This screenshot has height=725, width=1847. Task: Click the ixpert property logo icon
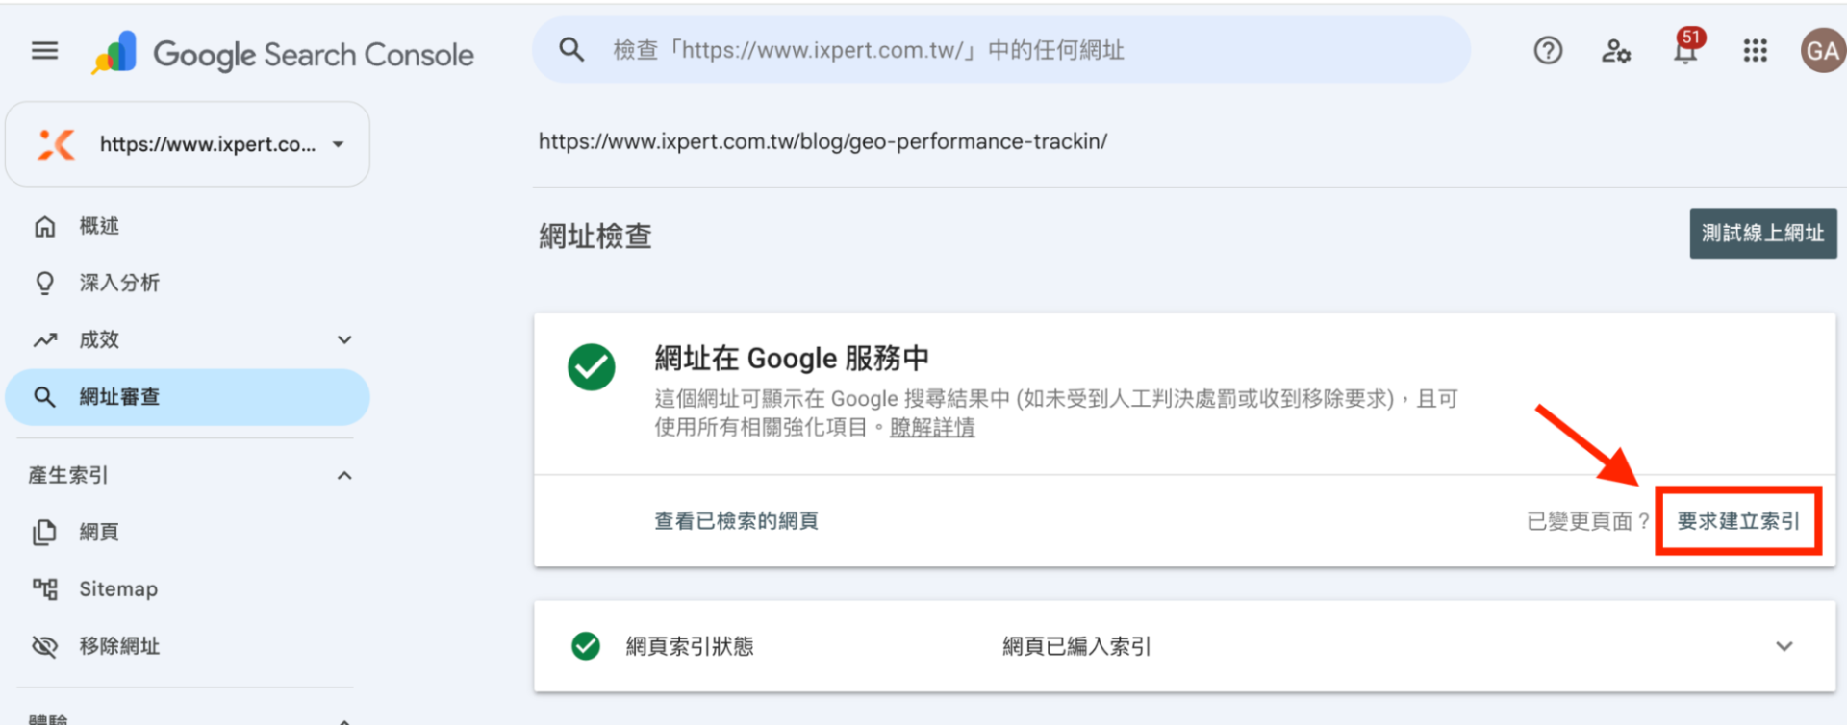[56, 144]
